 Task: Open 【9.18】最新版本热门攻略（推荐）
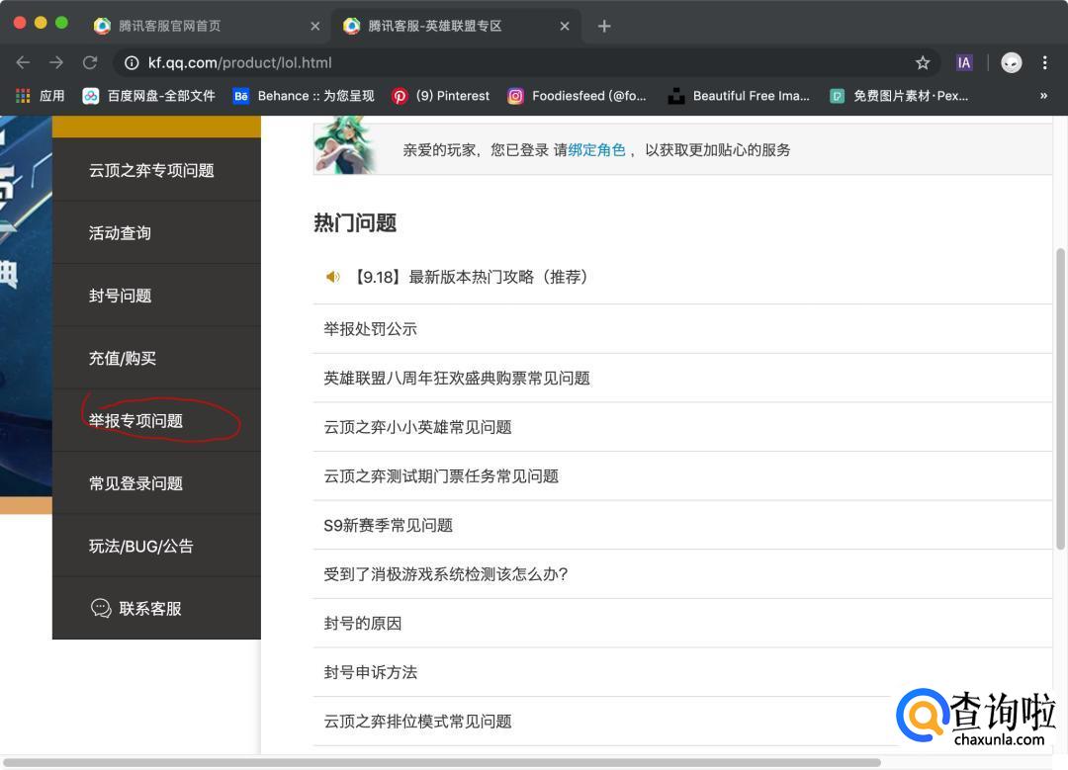[470, 277]
